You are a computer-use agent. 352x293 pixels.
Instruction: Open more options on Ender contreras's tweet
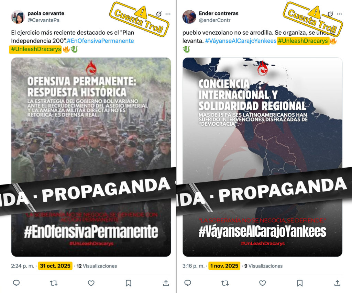[x=339, y=14]
